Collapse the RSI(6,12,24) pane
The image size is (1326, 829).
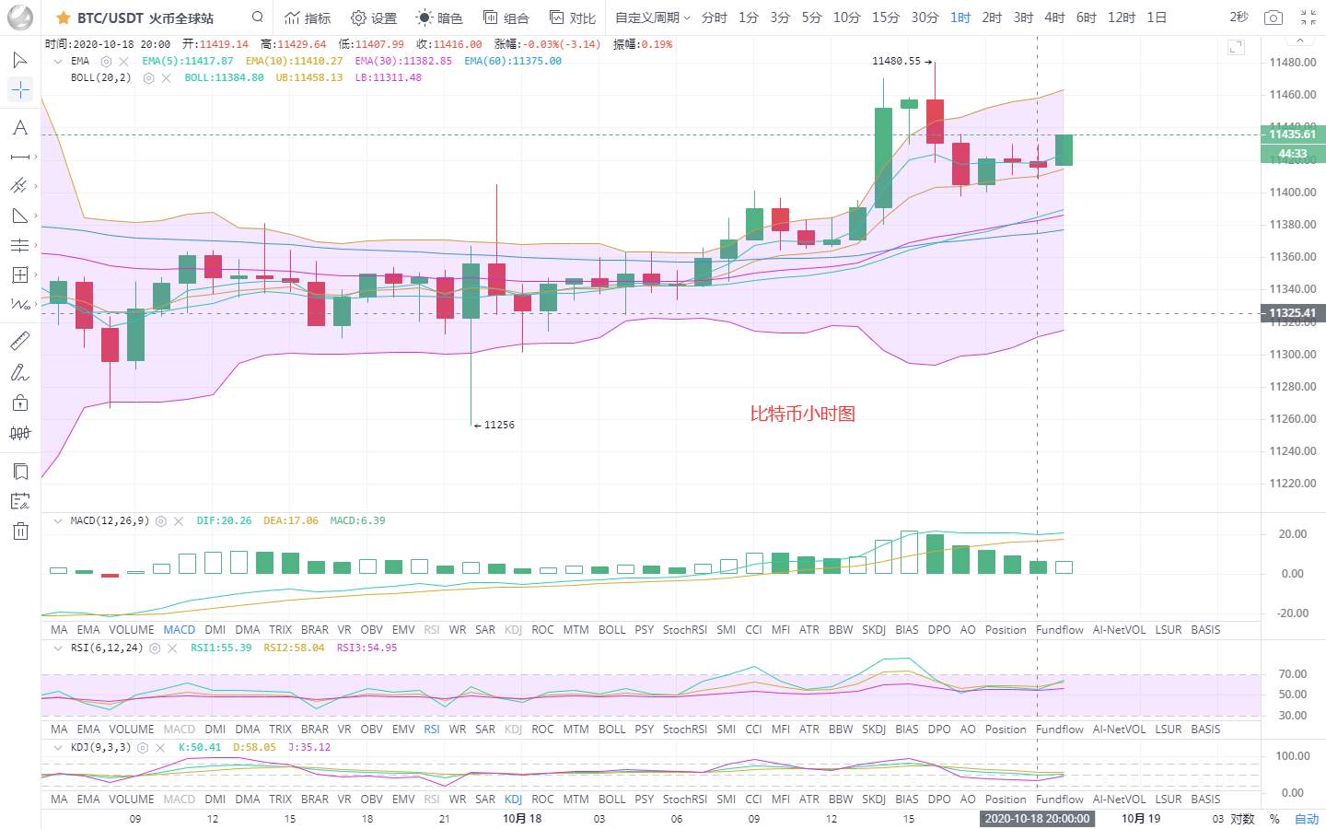58,648
